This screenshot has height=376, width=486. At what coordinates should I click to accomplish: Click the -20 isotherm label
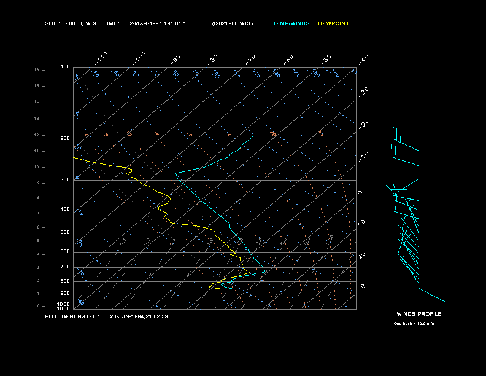(363, 124)
